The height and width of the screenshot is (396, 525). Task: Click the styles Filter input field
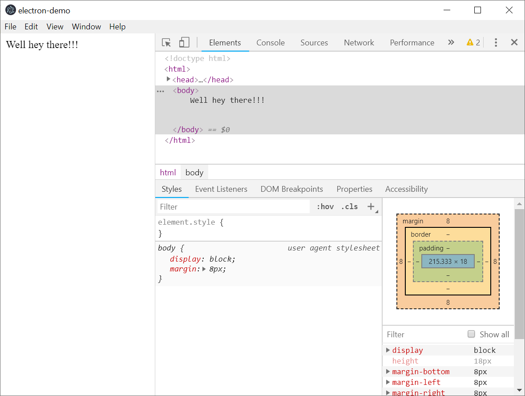[234, 206]
